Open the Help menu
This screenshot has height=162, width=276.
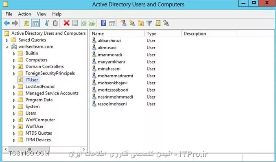57,14
